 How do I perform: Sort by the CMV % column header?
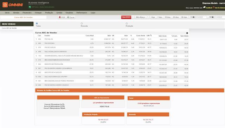click(149, 36)
